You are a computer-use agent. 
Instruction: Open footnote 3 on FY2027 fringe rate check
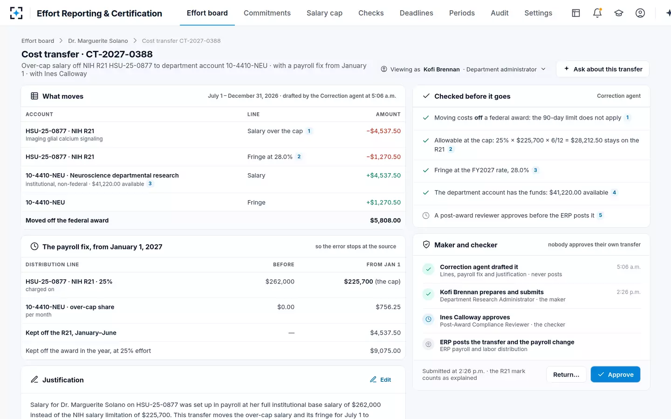point(535,170)
